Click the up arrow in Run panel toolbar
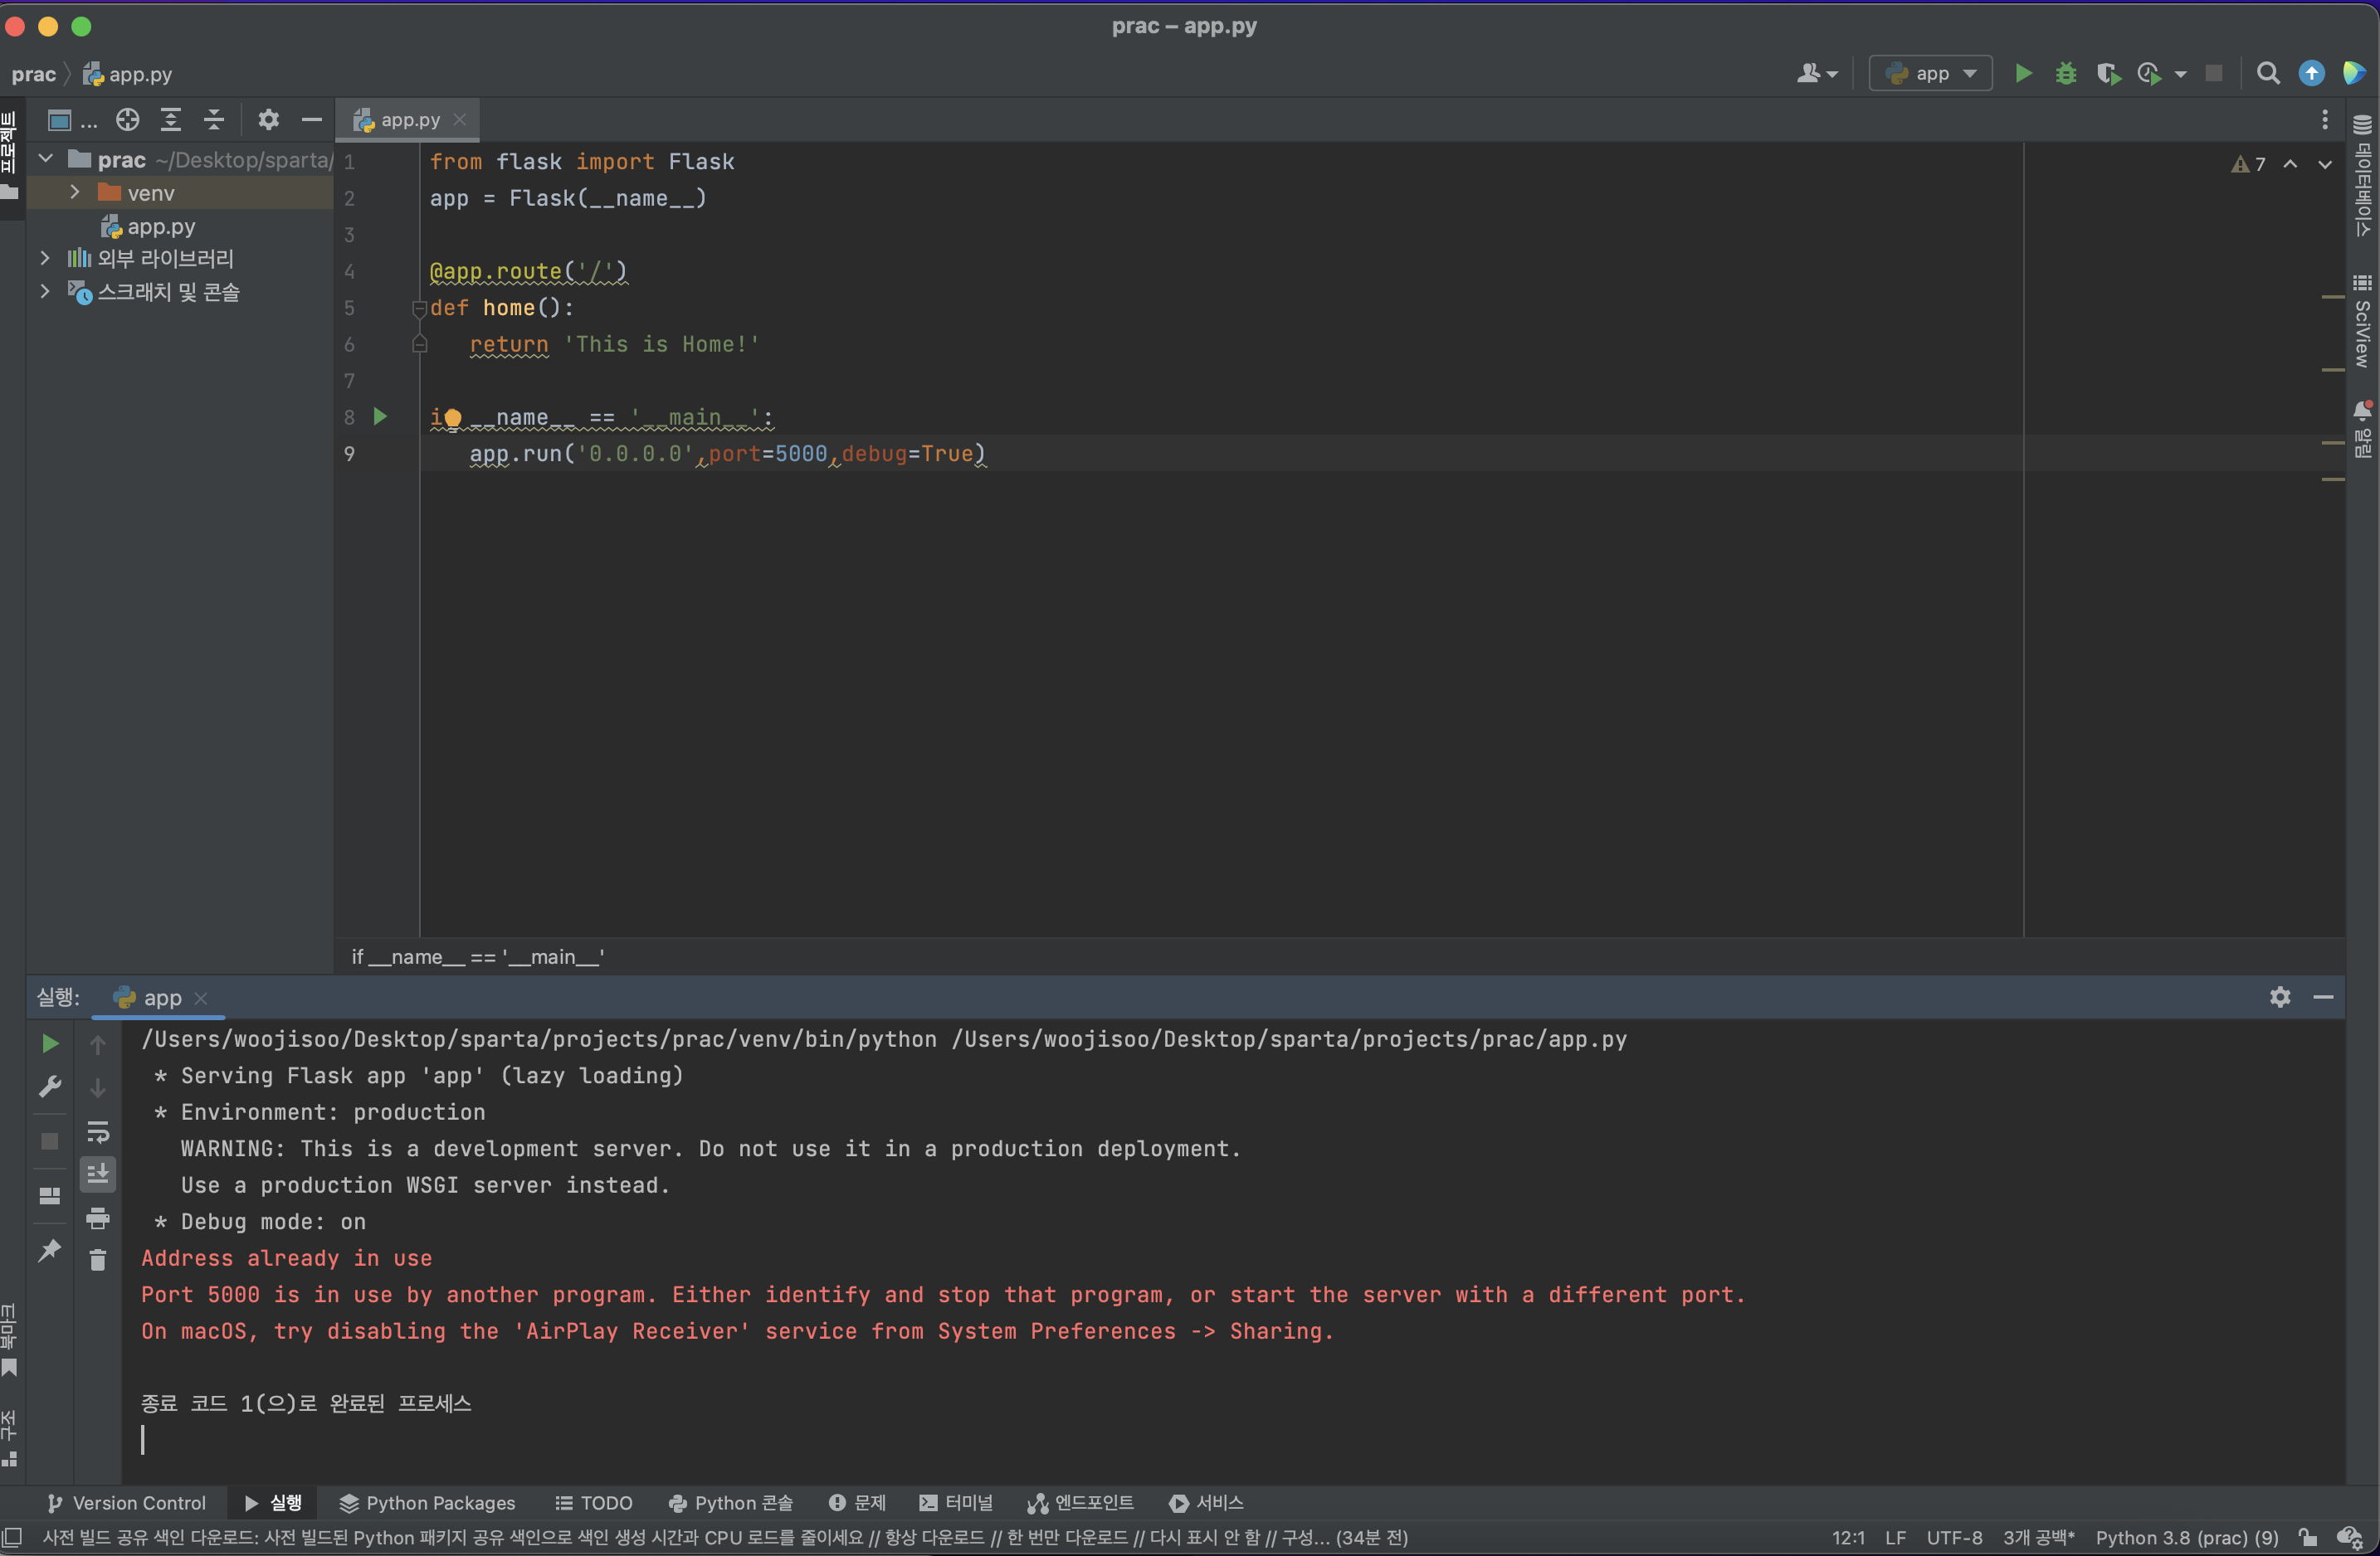2380x1556 pixels. pyautogui.click(x=98, y=1045)
